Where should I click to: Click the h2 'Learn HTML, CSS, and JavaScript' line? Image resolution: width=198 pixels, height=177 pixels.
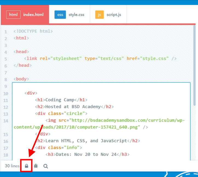[x=88, y=141]
